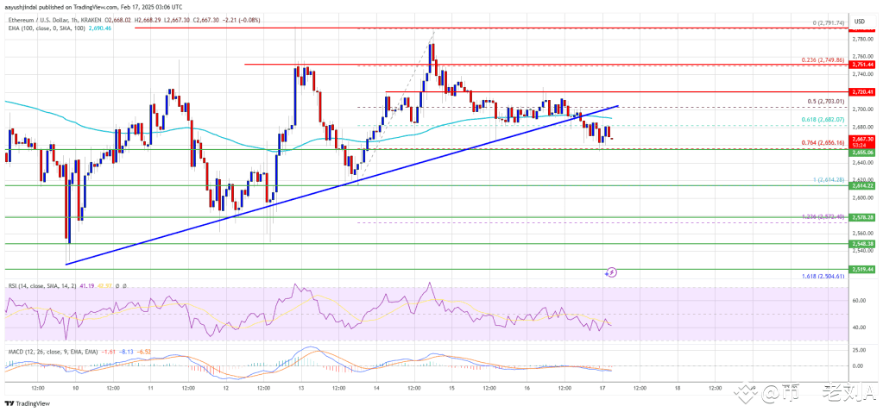The image size is (883, 412).
Task: Click the MACD axis label 25.00
Action: (860, 350)
